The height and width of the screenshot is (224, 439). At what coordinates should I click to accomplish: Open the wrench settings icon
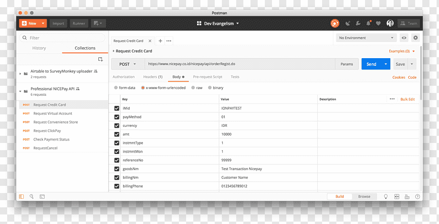(x=358, y=23)
